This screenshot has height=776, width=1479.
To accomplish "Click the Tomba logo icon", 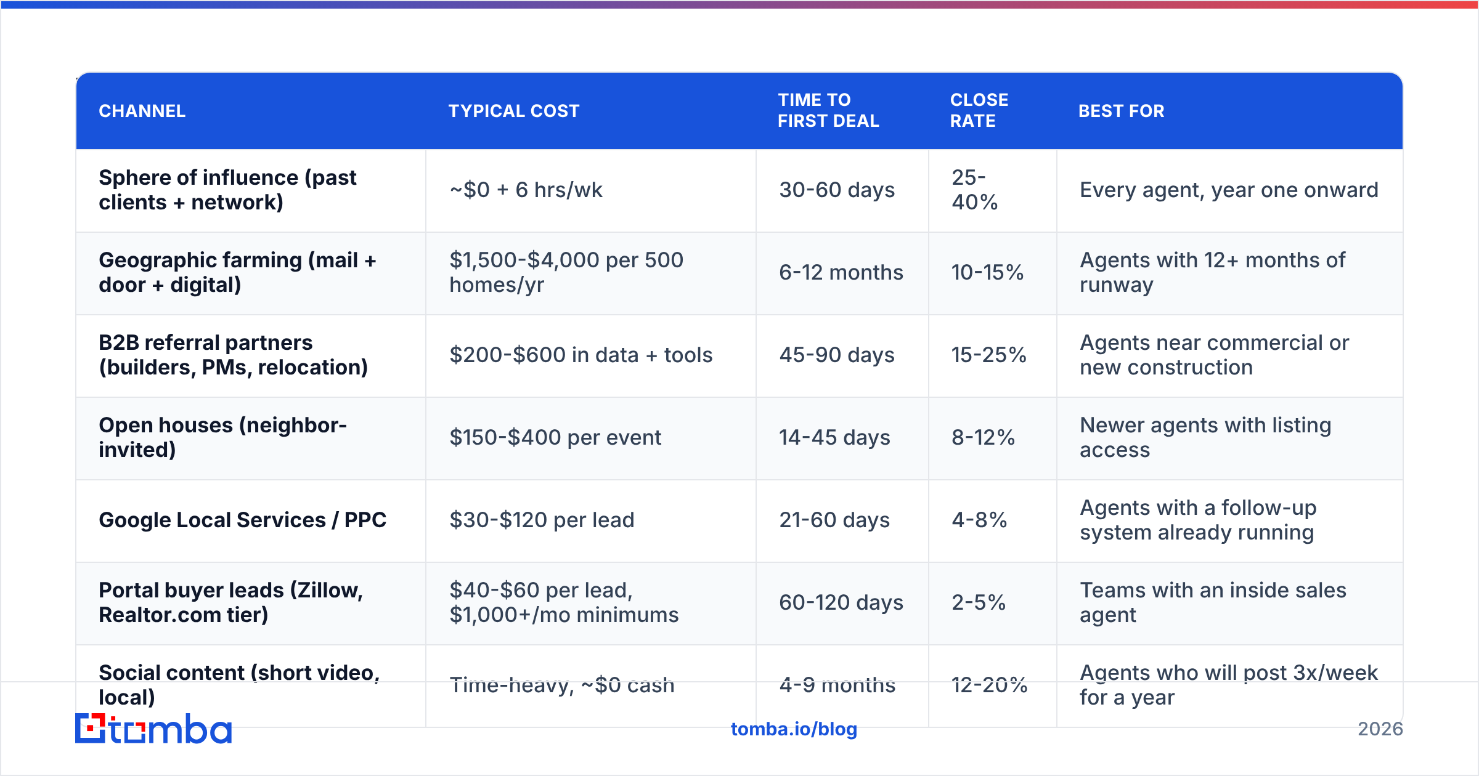I will [91, 729].
